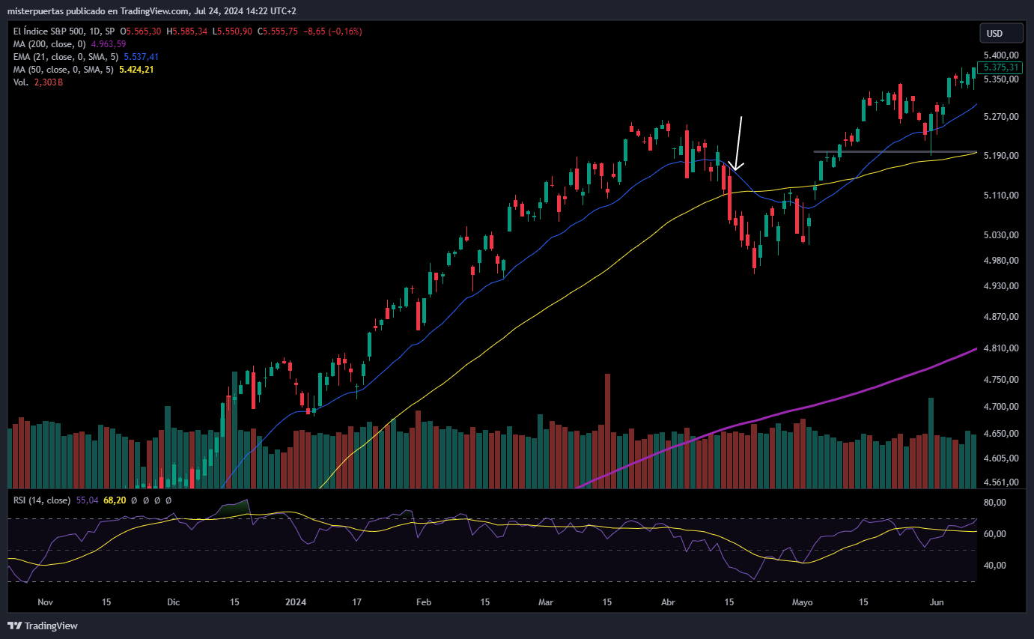Click the 4.700,00 price axis label

[x=1002, y=407]
